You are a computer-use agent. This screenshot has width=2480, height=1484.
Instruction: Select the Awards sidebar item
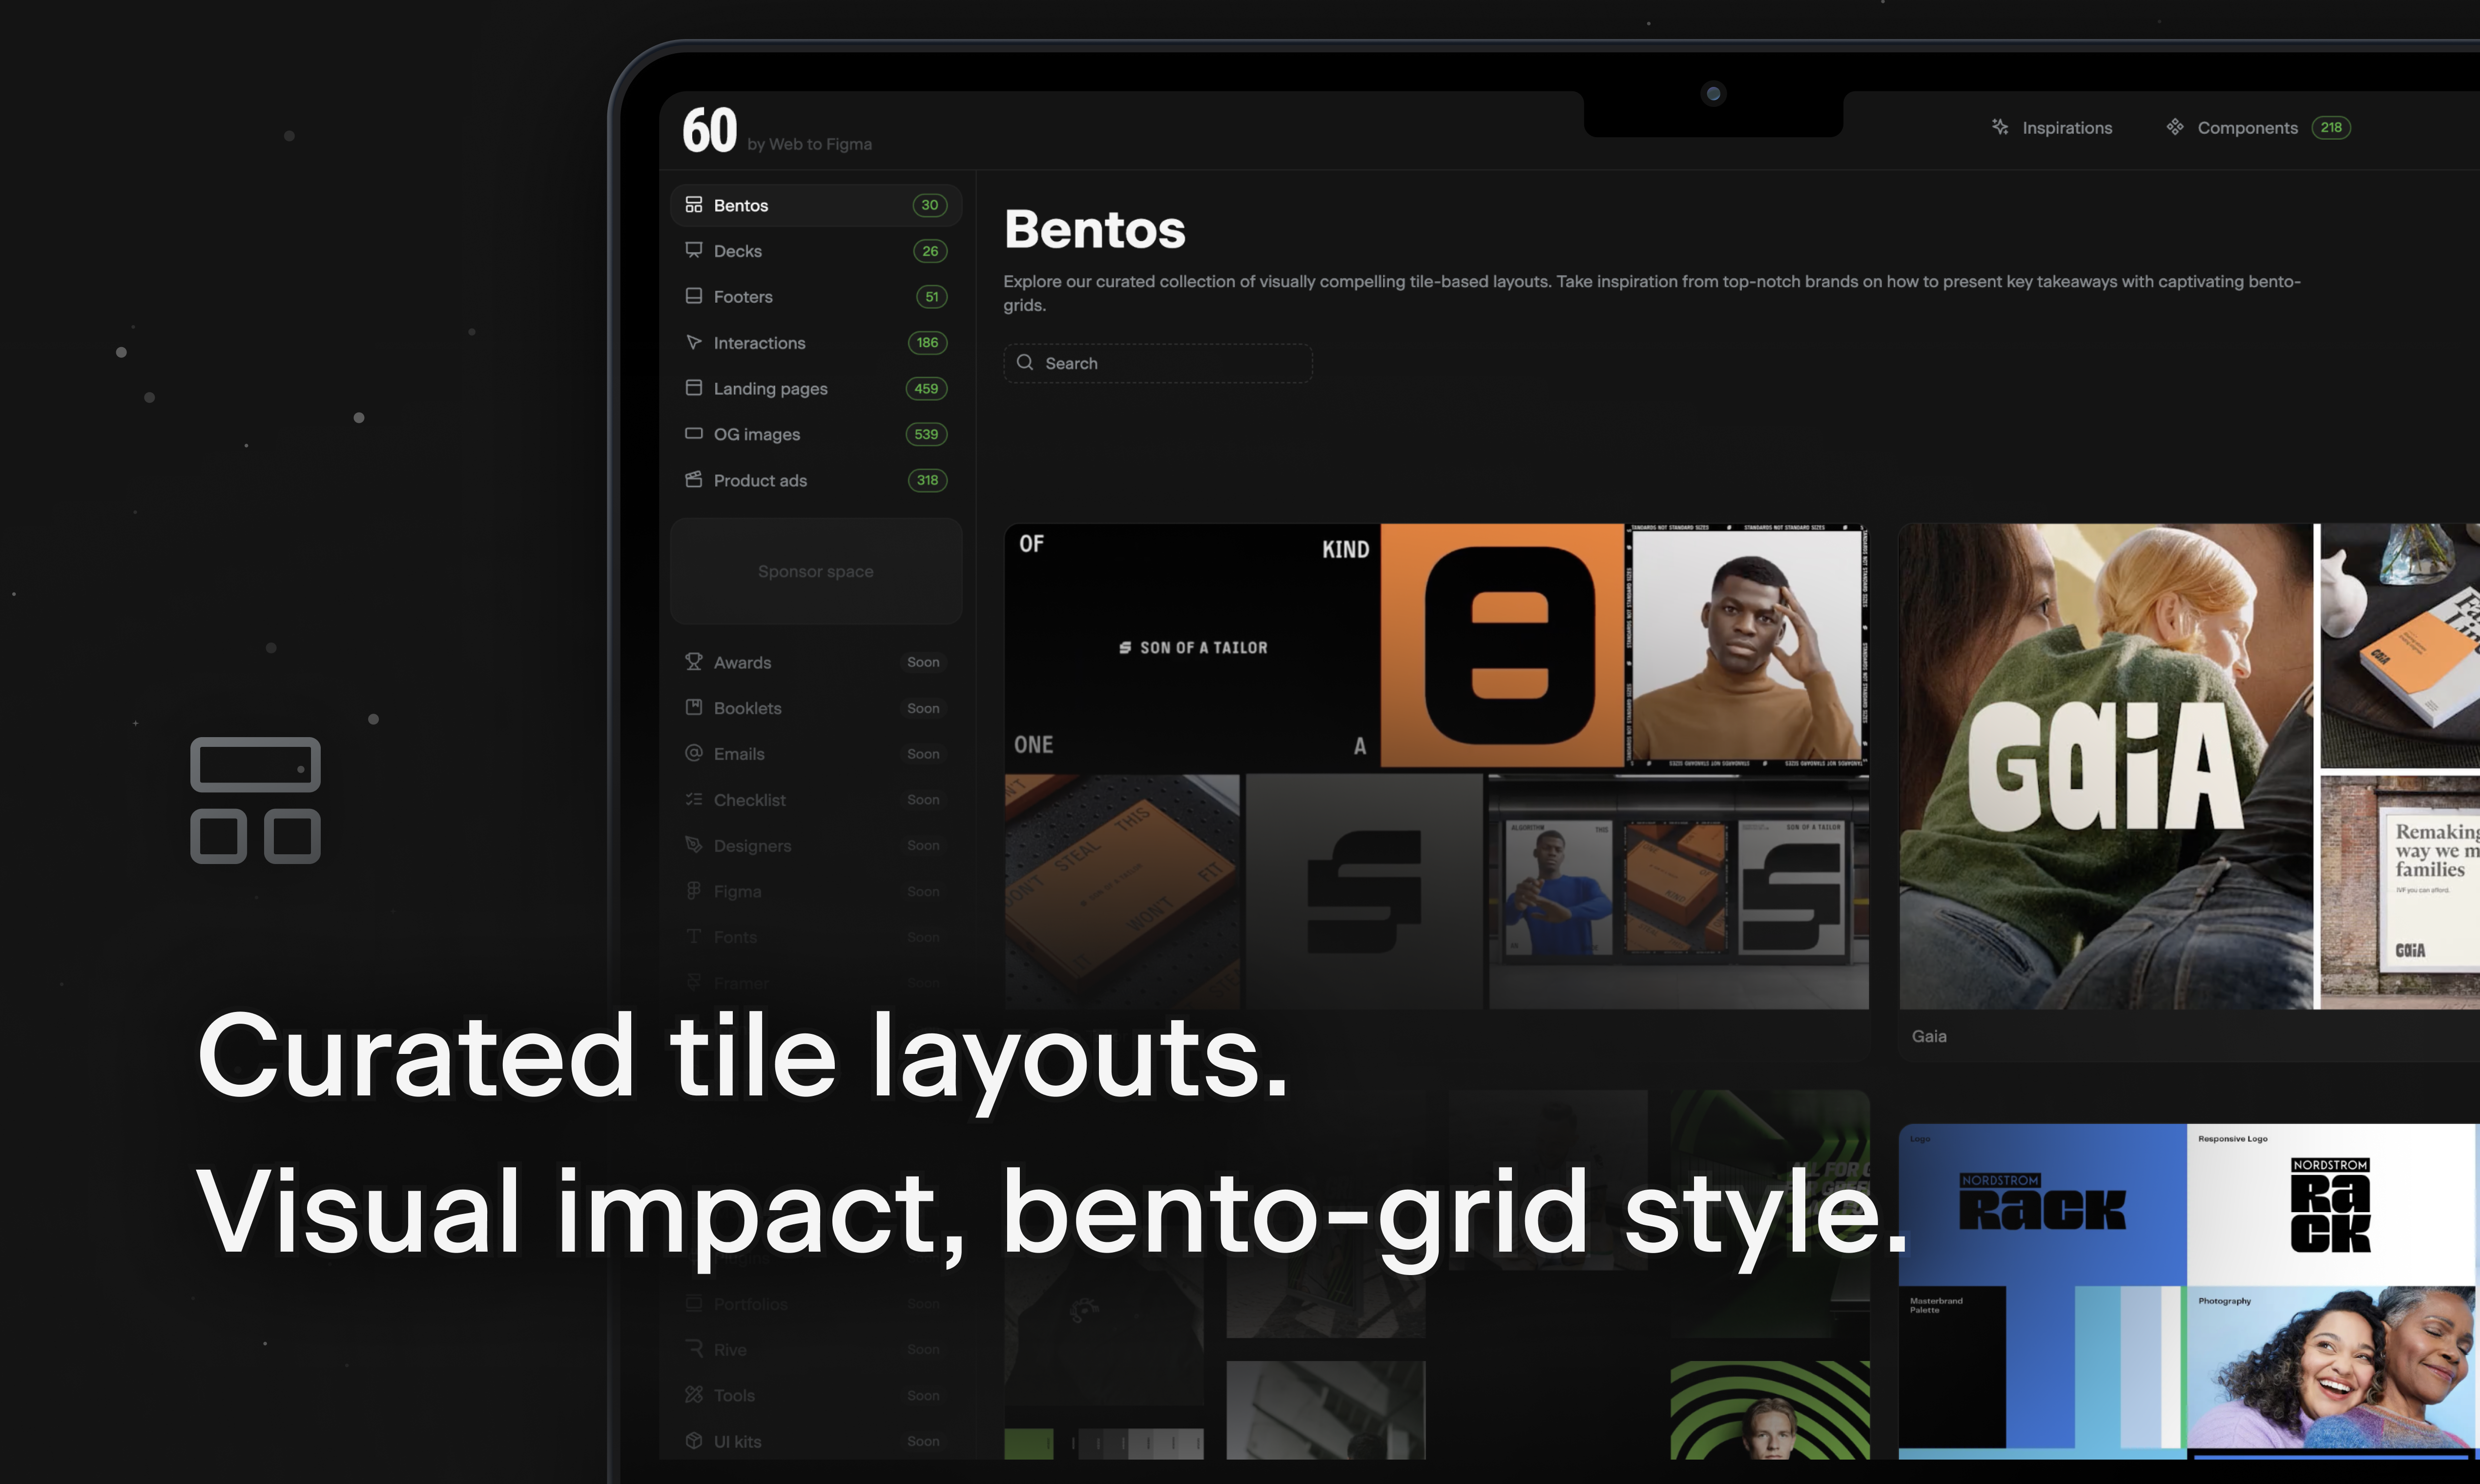point(815,662)
